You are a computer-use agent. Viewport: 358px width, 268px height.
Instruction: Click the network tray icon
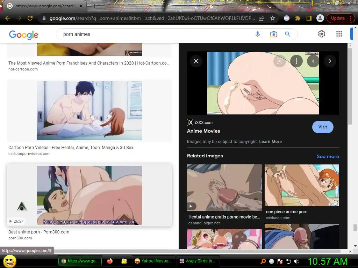(x=288, y=261)
